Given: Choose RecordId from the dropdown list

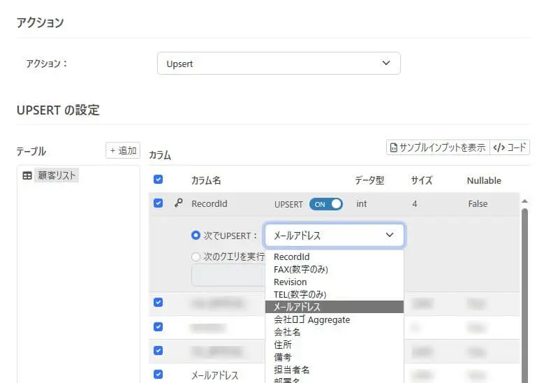Looking at the screenshot, I should point(335,257).
